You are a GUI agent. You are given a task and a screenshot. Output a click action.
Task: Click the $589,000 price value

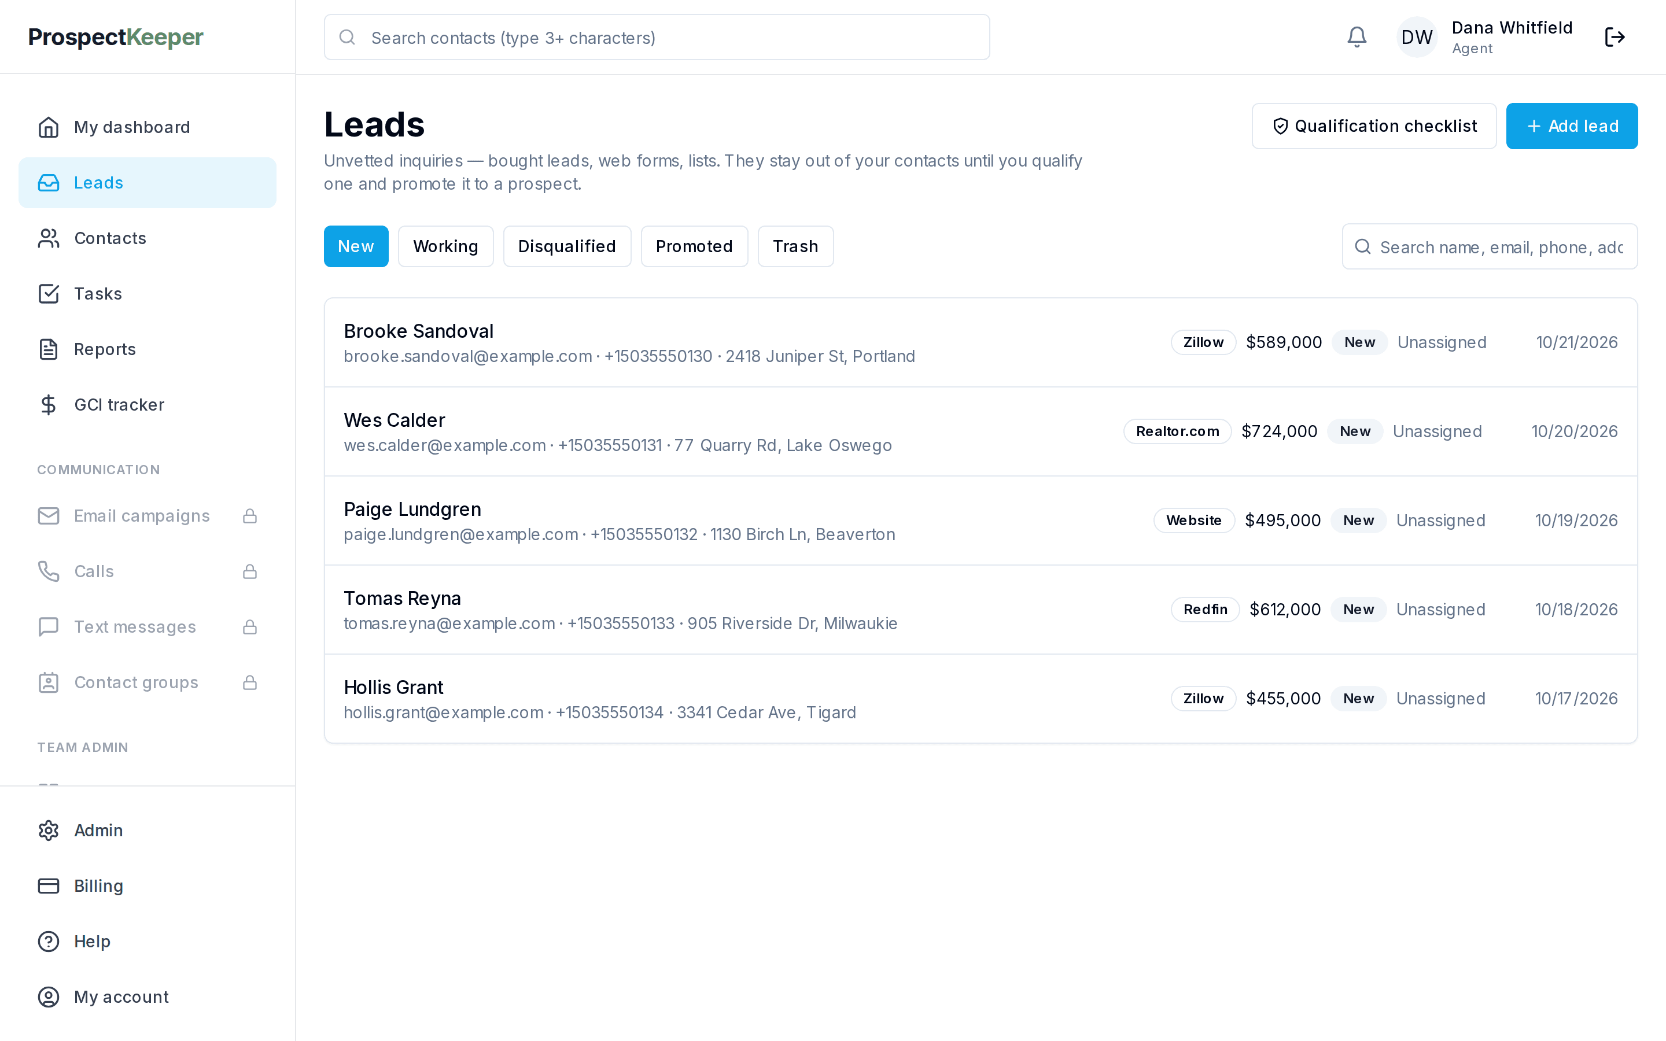(1284, 342)
